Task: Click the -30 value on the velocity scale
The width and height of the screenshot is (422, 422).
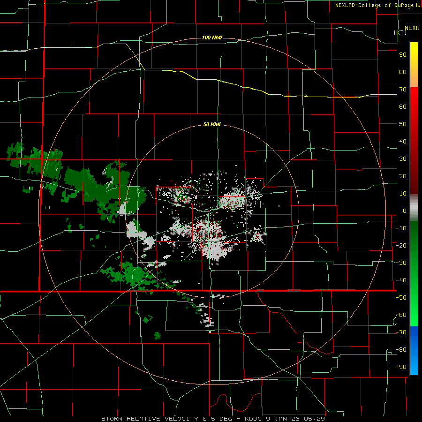Action: [x=401, y=263]
